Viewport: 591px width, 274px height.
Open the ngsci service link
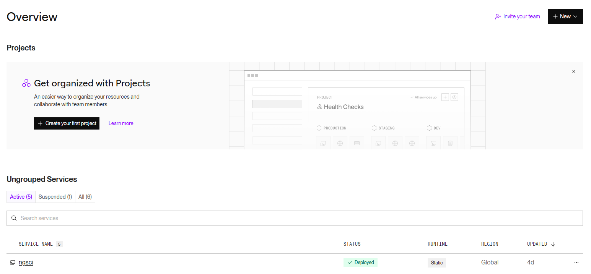[x=26, y=263]
